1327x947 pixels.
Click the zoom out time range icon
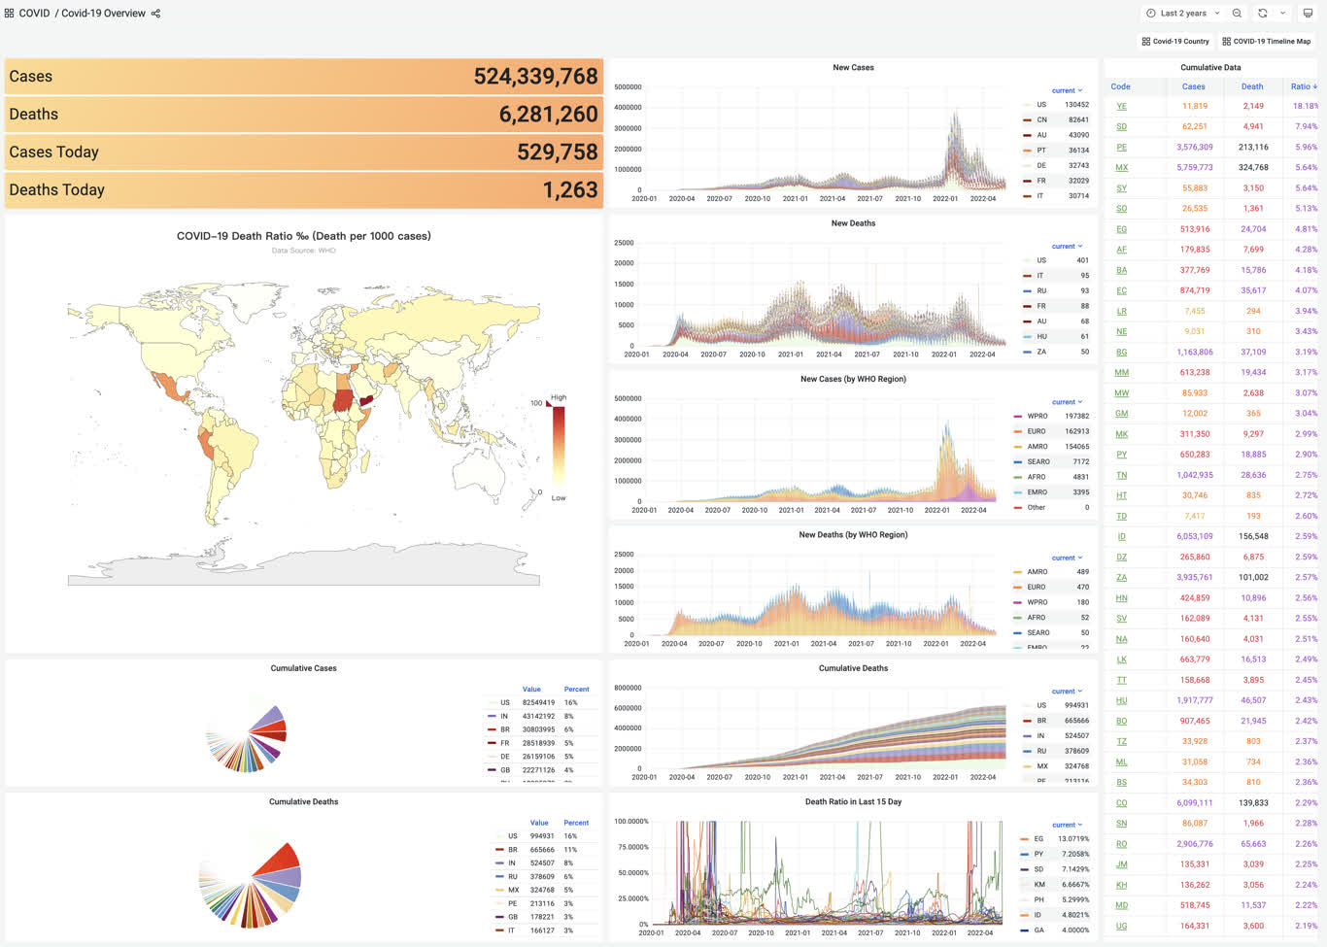point(1237,14)
